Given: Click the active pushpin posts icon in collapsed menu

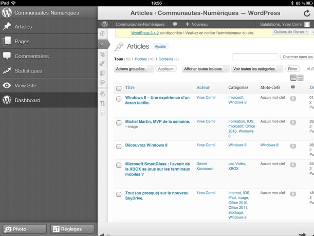Looking at the screenshot, I should pos(102,44).
